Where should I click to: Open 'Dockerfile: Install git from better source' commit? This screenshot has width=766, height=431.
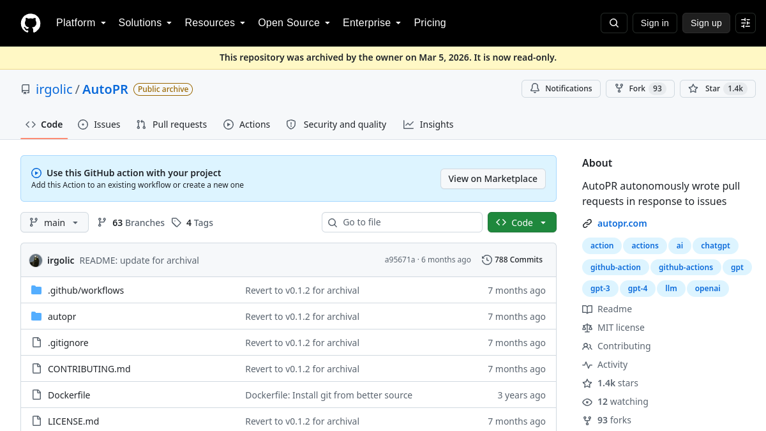329,395
